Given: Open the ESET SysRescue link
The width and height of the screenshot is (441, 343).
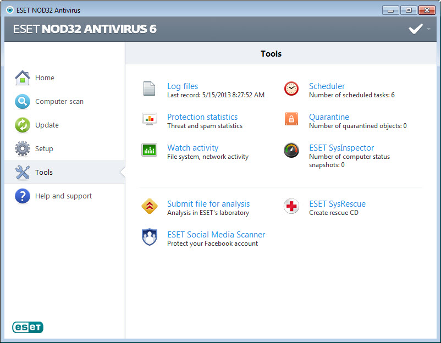Looking at the screenshot, I should coord(337,203).
